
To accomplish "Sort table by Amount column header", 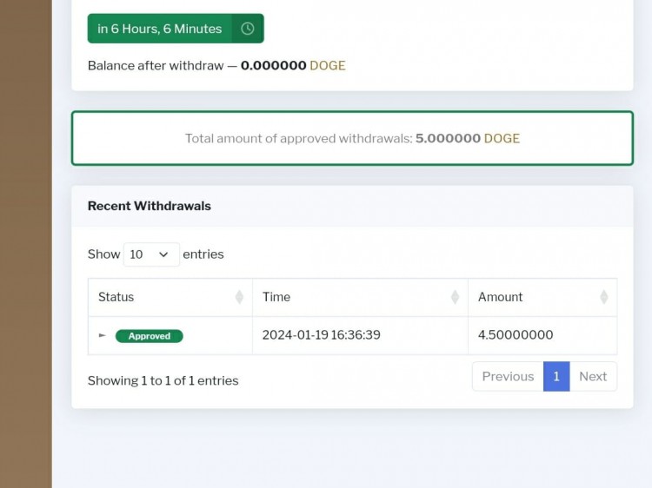I will pyautogui.click(x=542, y=297).
